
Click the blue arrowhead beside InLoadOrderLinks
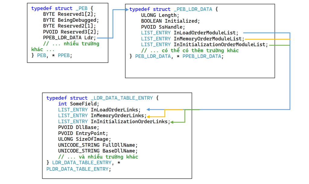(148, 110)
